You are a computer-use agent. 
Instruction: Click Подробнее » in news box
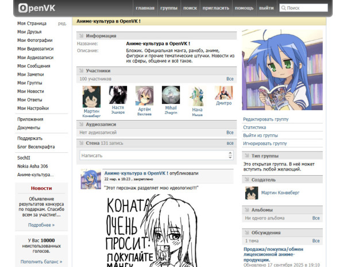coord(41,225)
